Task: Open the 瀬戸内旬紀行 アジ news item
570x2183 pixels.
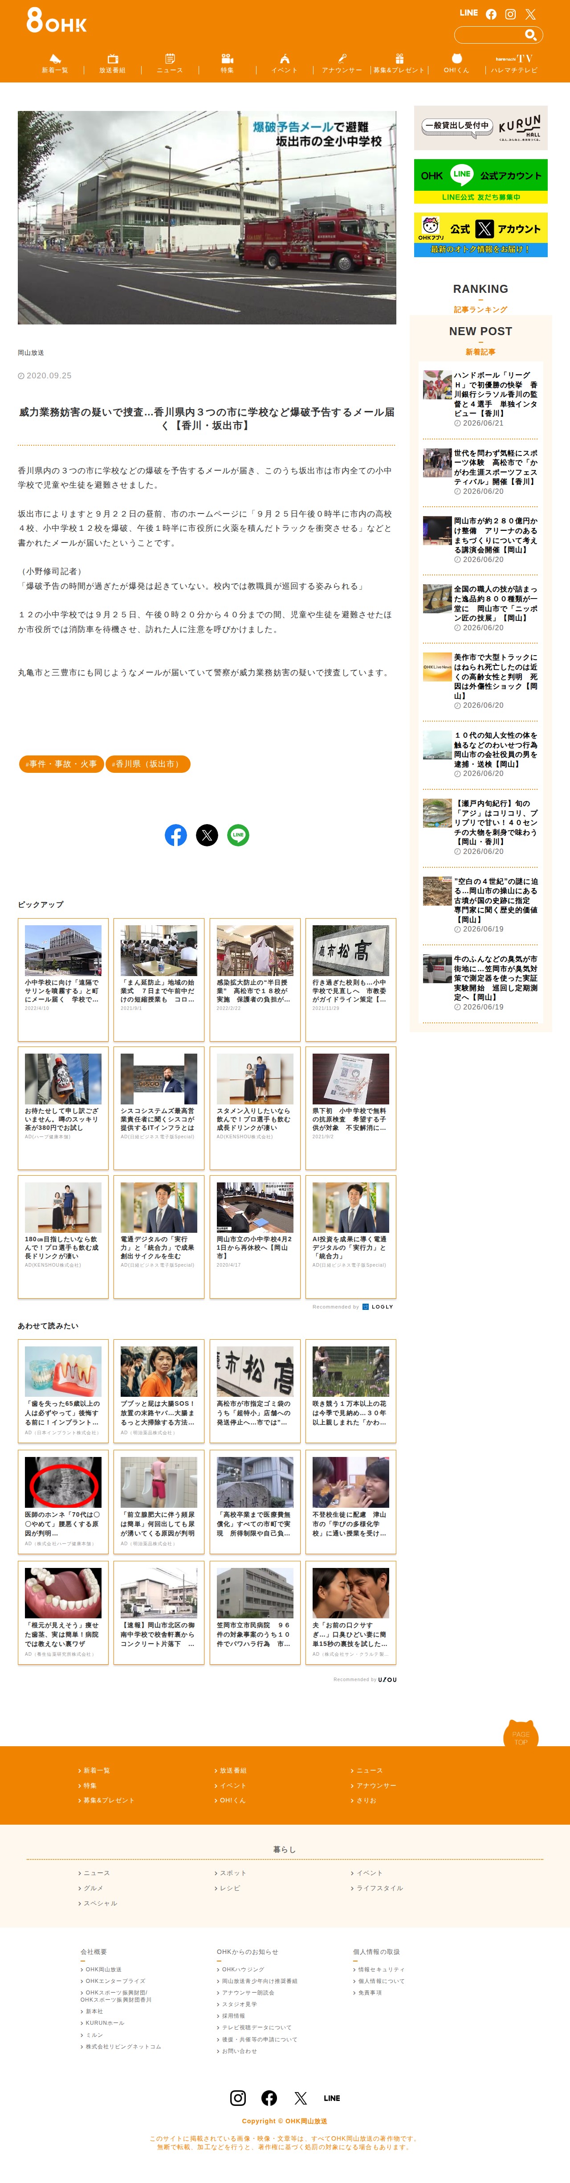Action: click(480, 827)
